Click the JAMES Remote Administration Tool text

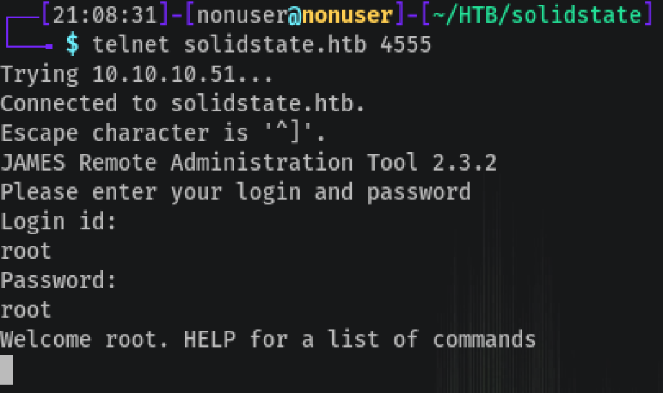207,163
